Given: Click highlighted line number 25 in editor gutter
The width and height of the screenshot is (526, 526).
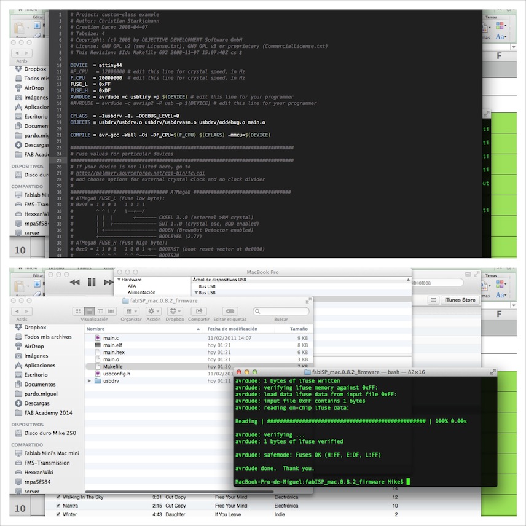Looking at the screenshot, I should [x=59, y=160].
